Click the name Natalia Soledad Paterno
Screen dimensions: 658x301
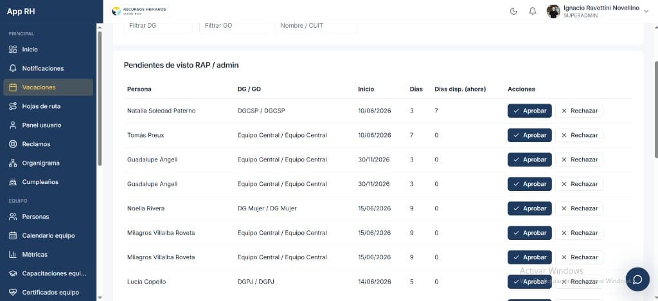161,111
